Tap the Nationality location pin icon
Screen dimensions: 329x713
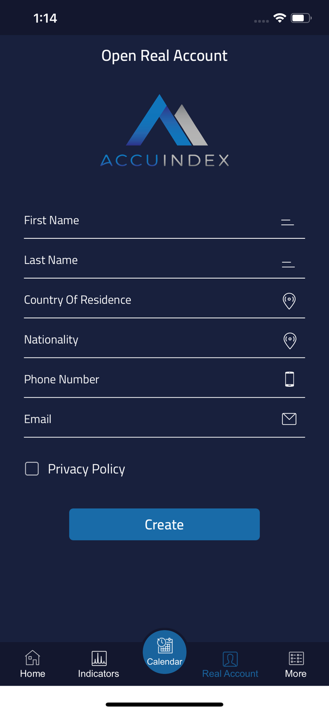(290, 341)
